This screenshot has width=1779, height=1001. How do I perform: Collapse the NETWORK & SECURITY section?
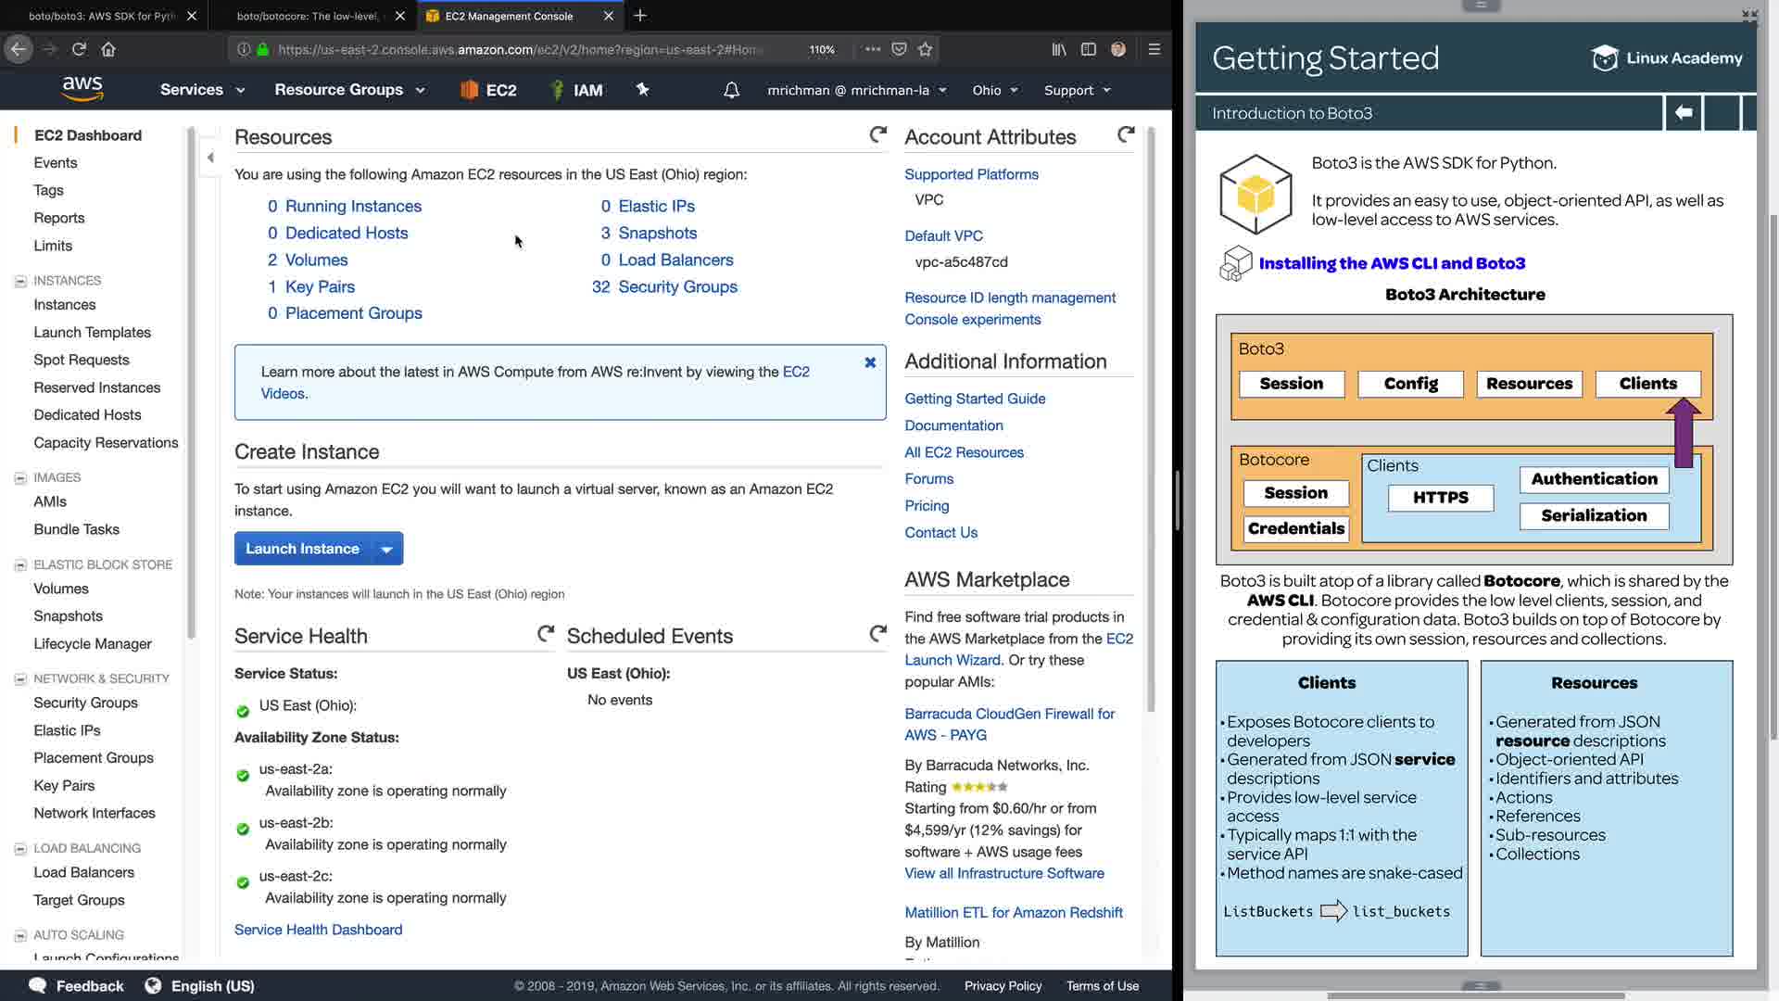tap(20, 679)
